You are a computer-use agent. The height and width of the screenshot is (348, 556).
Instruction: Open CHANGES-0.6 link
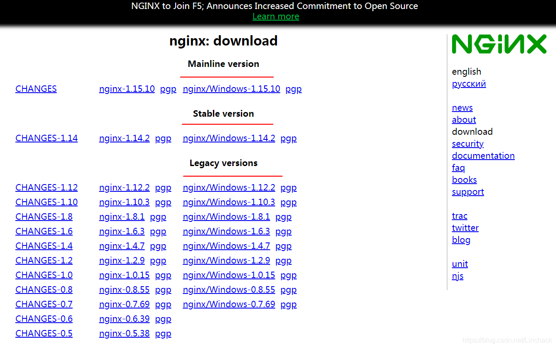point(44,319)
